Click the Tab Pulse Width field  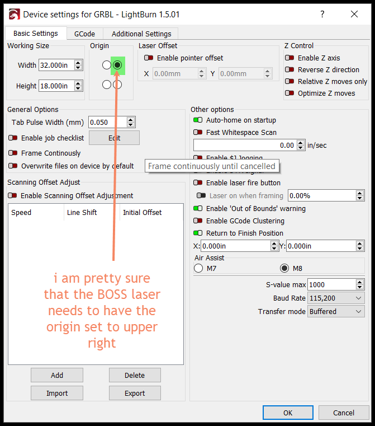coord(108,122)
